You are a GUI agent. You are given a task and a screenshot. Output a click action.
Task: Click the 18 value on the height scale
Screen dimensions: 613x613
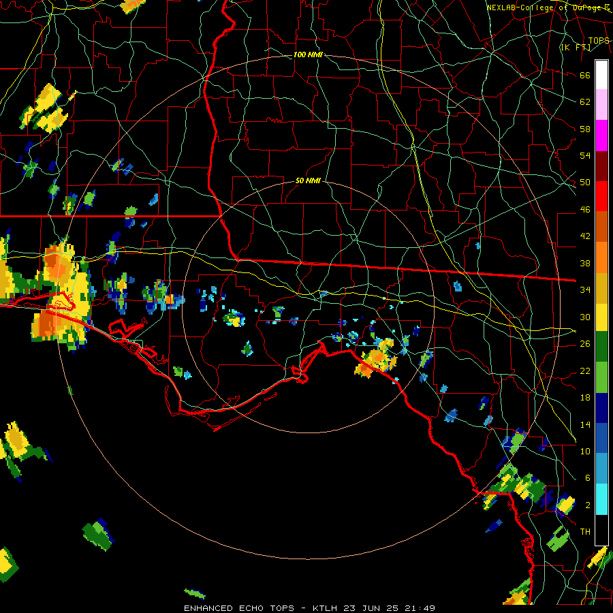pos(585,398)
